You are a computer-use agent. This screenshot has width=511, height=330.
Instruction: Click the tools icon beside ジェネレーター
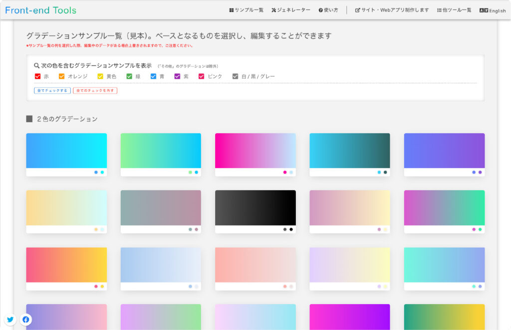(x=274, y=10)
